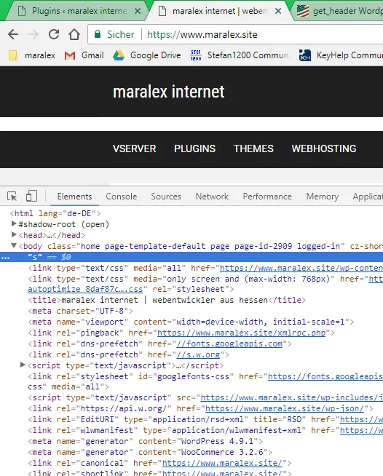Click the address bar URL field
The image size is (383, 476).
tap(236, 34)
